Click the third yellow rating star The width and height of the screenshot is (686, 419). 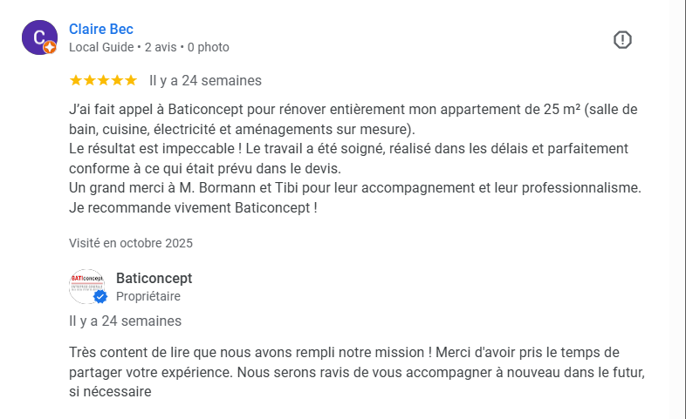click(x=103, y=80)
